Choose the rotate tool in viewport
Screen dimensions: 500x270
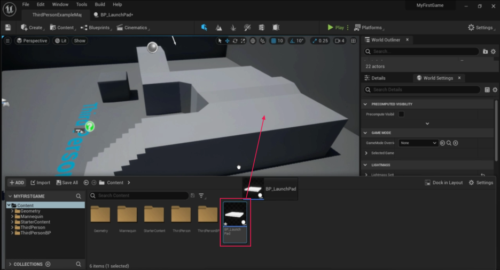click(235, 40)
